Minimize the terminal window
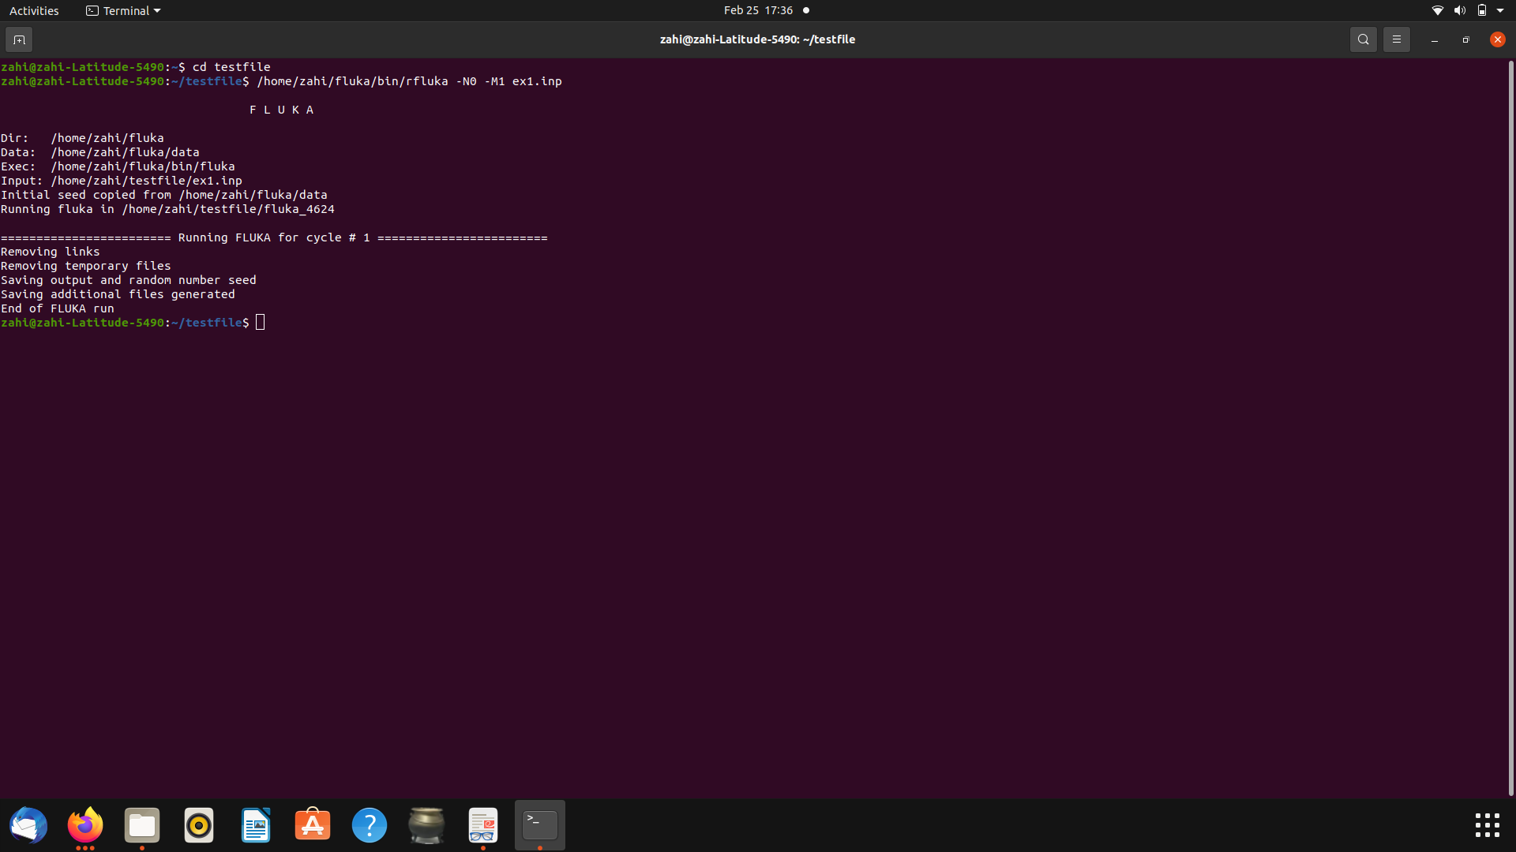Screen dimensions: 1516x852 pyautogui.click(x=1434, y=39)
